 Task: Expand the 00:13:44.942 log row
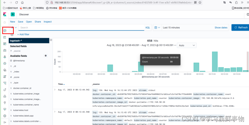tap(55, 90)
